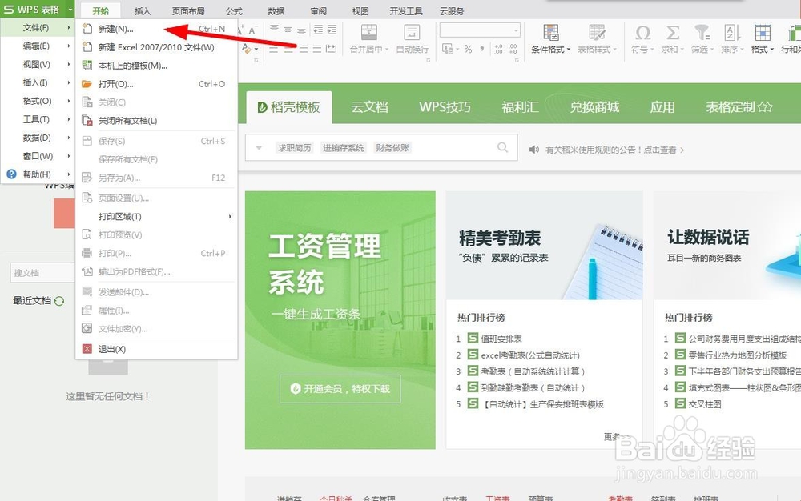Click the decrease decimal places icon
Image resolution: width=801 pixels, height=501 pixels.
513,49
